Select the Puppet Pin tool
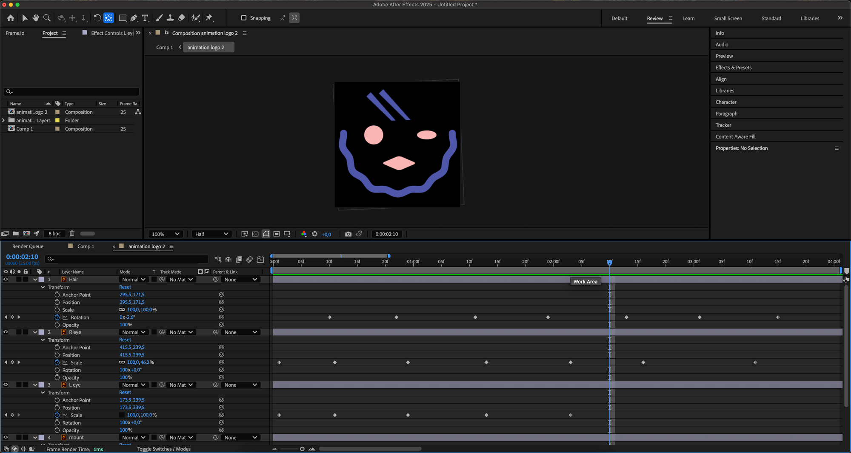 [209, 18]
